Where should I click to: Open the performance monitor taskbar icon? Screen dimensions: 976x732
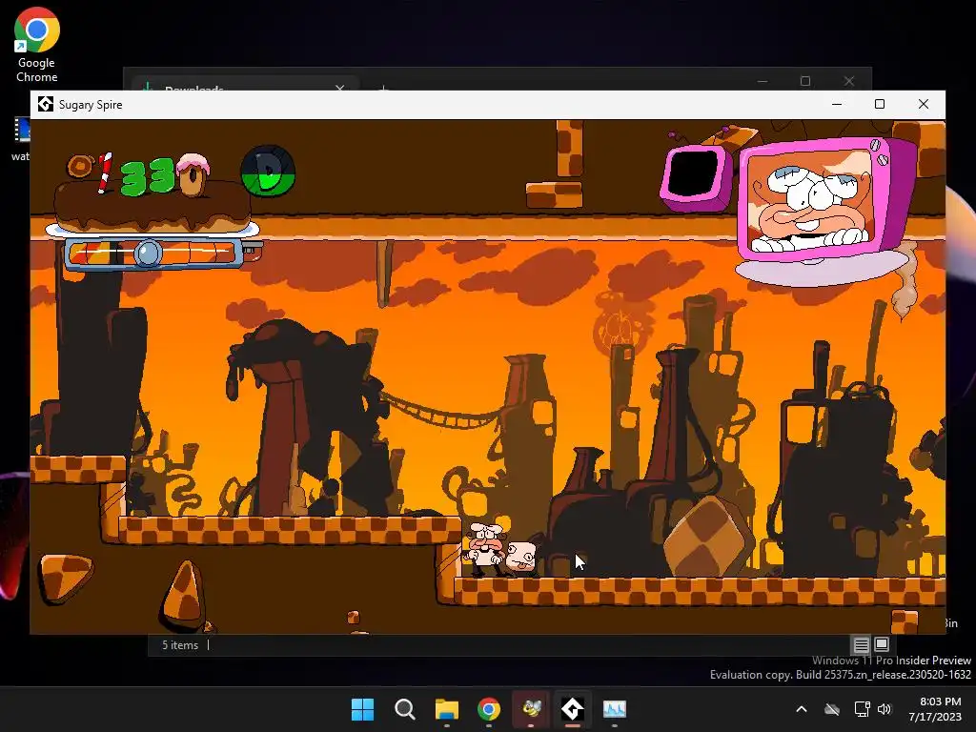click(x=615, y=709)
